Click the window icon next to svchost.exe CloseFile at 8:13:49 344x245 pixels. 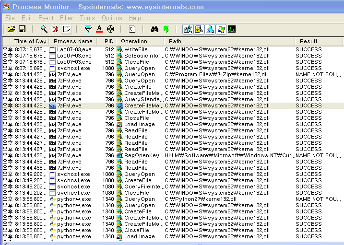pyautogui.click(x=53, y=193)
